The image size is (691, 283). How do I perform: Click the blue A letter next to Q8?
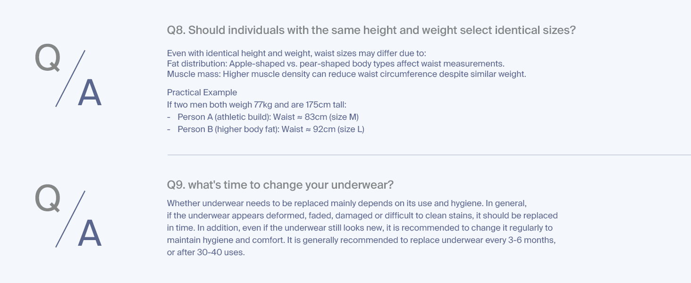(x=90, y=93)
